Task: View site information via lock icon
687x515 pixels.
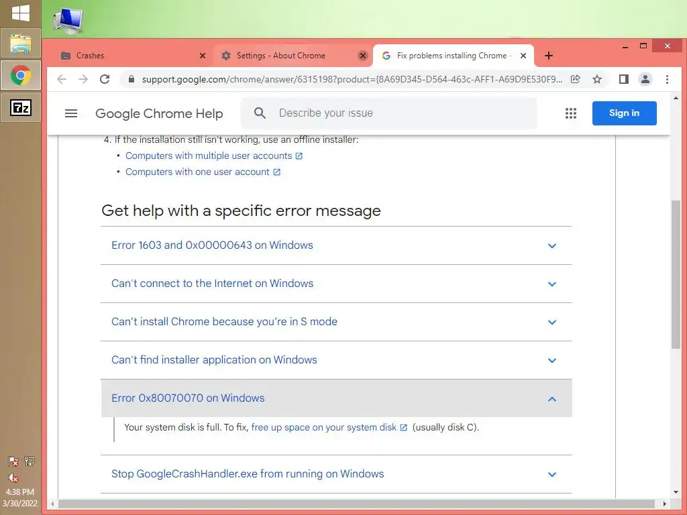Action: (131, 79)
